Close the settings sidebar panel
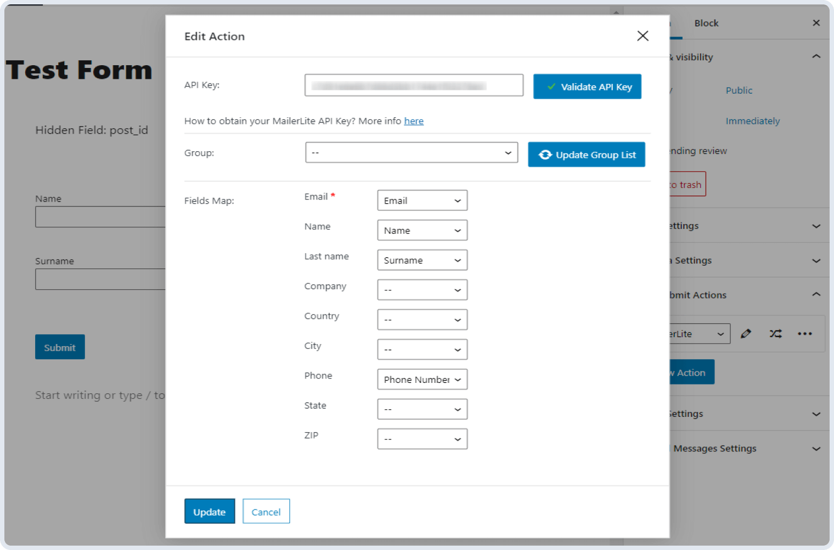Screen dimensions: 834x550 click(816, 22)
